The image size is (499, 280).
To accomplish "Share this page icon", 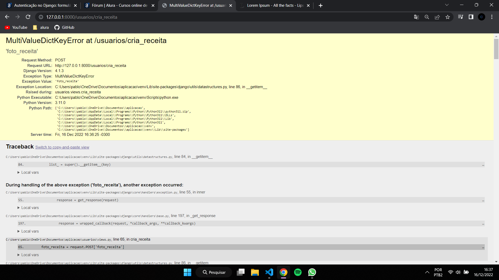I will [437, 17].
